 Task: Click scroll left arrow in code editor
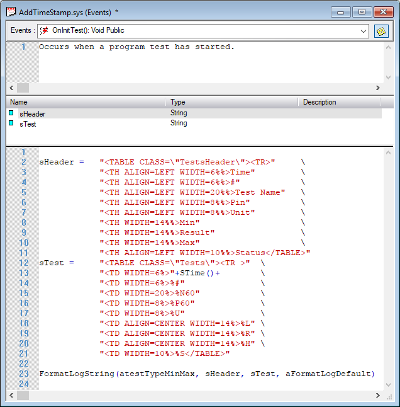(x=11, y=395)
